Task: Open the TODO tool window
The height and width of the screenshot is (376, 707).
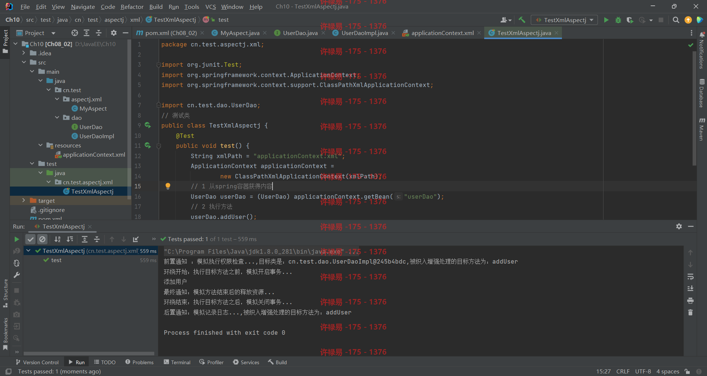Action: [105, 362]
